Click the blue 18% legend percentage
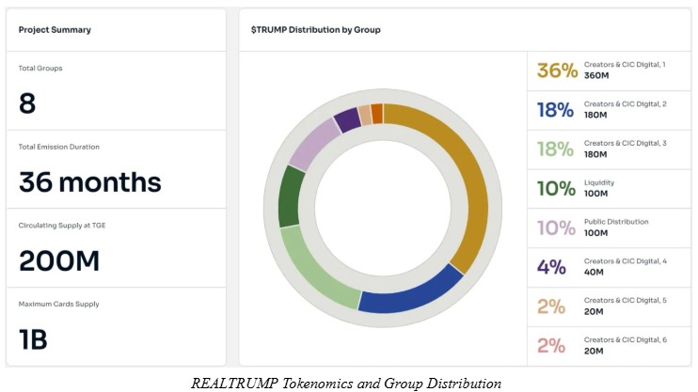The image size is (698, 392). pos(555,110)
